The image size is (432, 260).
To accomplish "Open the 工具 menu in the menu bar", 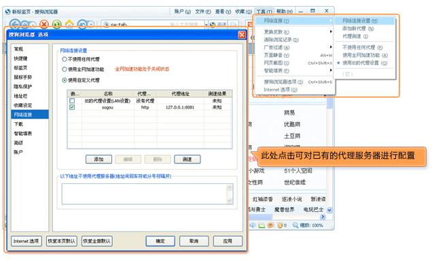I will click(264, 12).
